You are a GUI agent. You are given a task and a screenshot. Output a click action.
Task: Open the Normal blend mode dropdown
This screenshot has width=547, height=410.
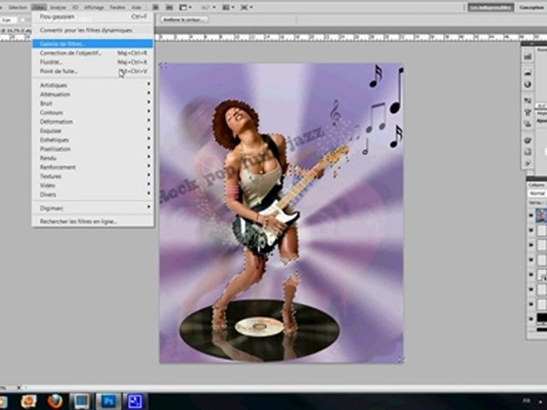[x=537, y=193]
